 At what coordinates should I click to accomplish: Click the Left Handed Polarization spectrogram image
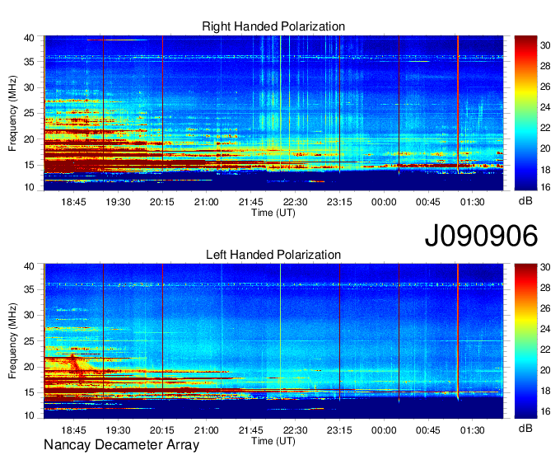tap(273, 340)
